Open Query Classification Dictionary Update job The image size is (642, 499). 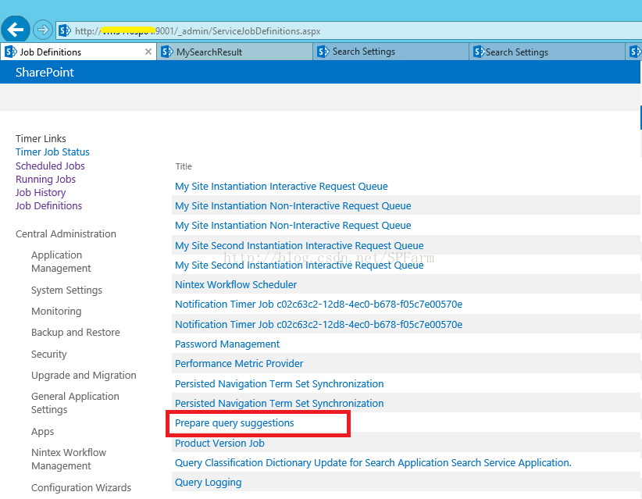[373, 463]
